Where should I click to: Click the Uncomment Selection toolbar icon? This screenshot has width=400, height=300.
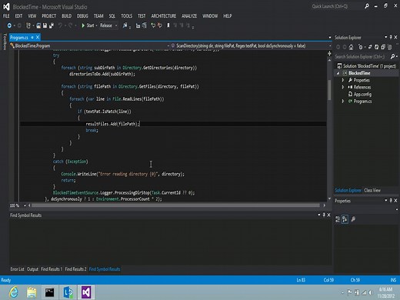[145, 25]
